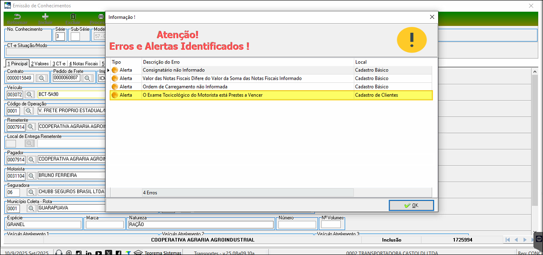543x255 pixels.
Task: Click the Incluir plus icon
Action: [45, 17]
